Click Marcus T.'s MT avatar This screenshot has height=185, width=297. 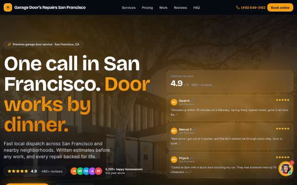pos(174,131)
